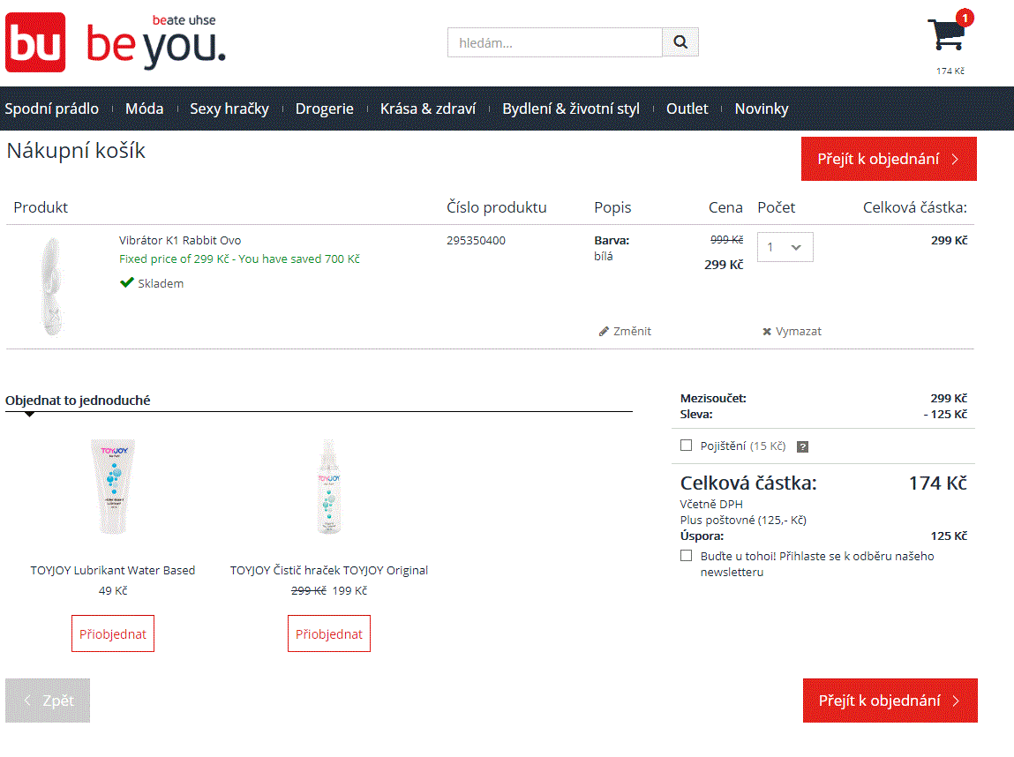
Task: Click Přiobjednat for TOYJOY Čistič hraček
Action: click(329, 634)
